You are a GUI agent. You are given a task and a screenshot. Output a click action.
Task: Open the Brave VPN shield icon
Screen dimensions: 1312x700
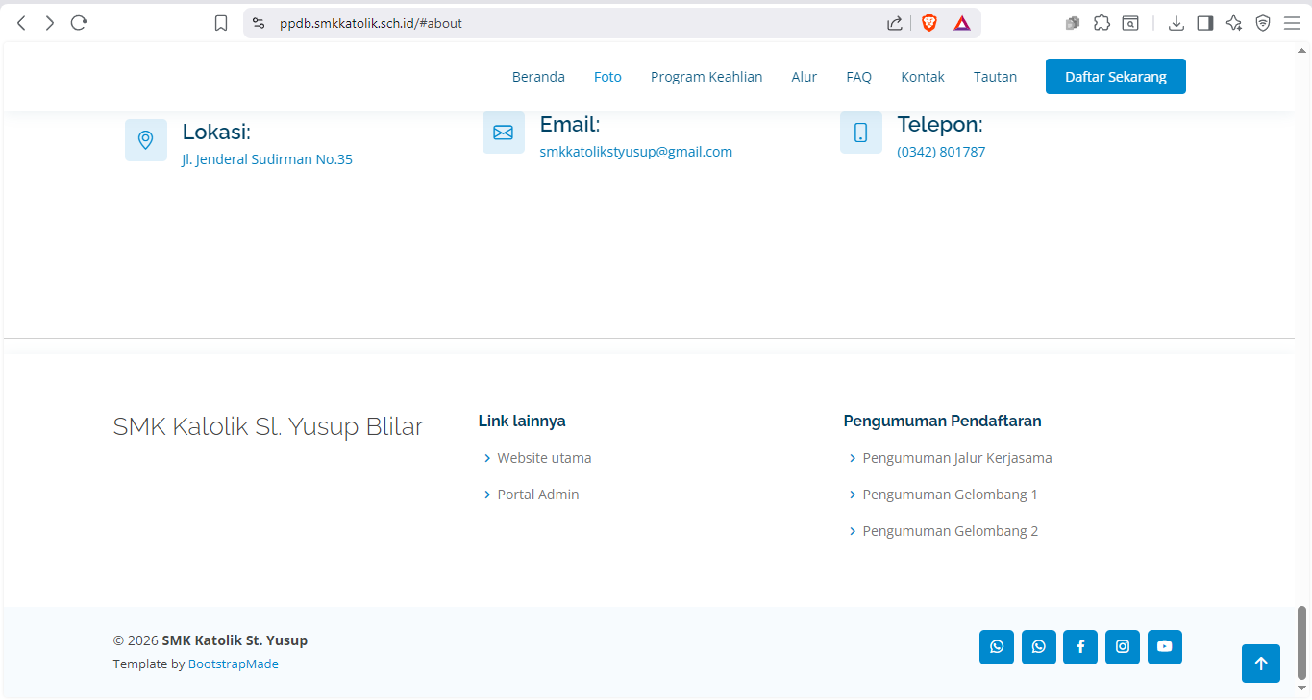pyautogui.click(x=1263, y=23)
